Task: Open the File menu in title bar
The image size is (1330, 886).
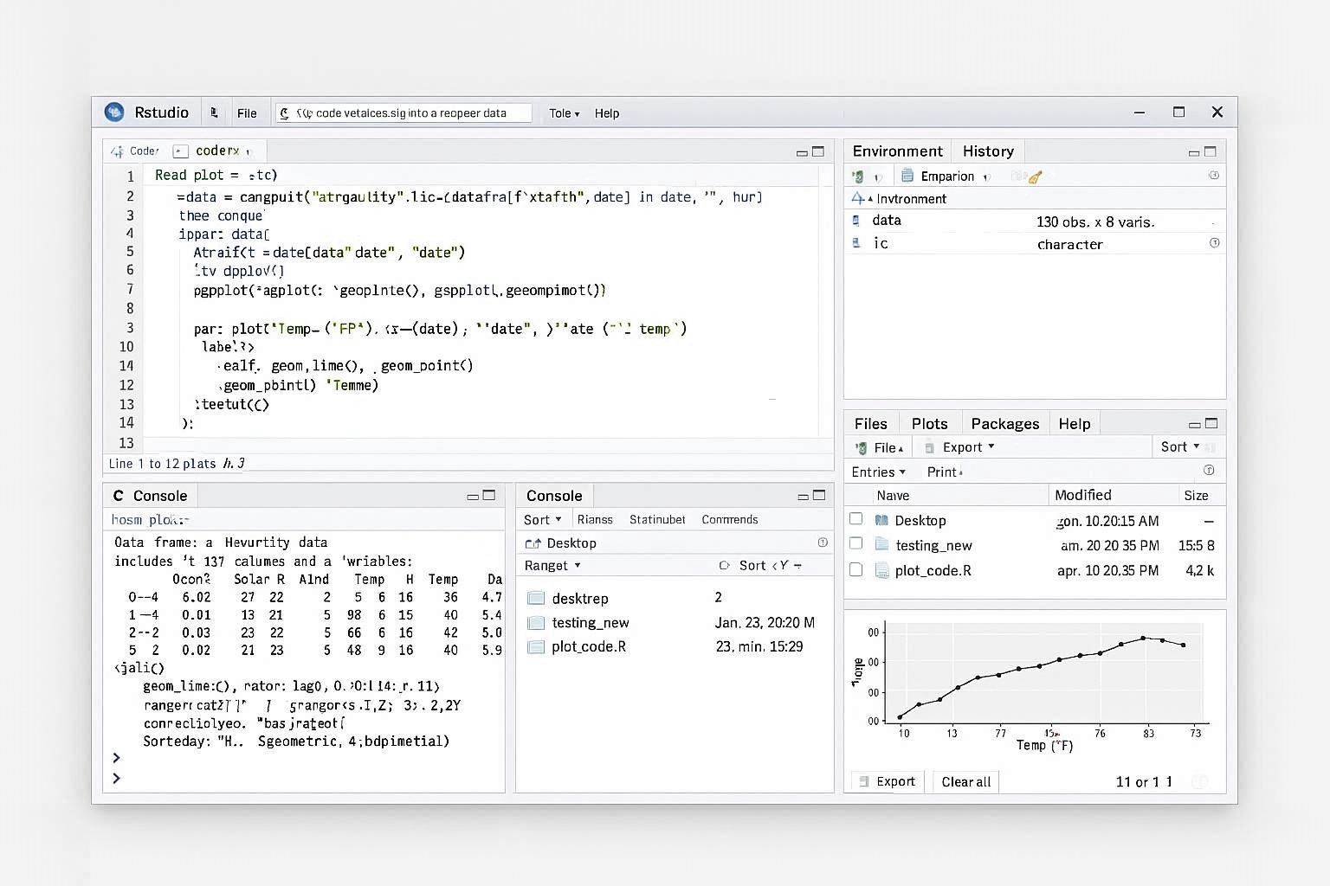Action: 247,113
